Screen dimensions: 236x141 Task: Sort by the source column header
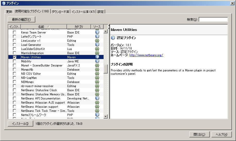point(97,27)
